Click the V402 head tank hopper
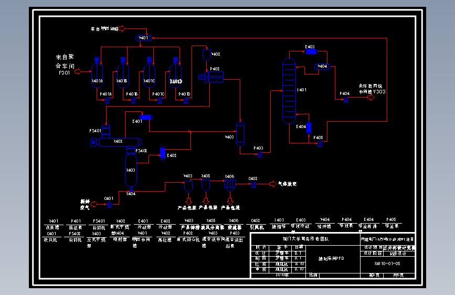The image size is (455, 295). coord(207,55)
